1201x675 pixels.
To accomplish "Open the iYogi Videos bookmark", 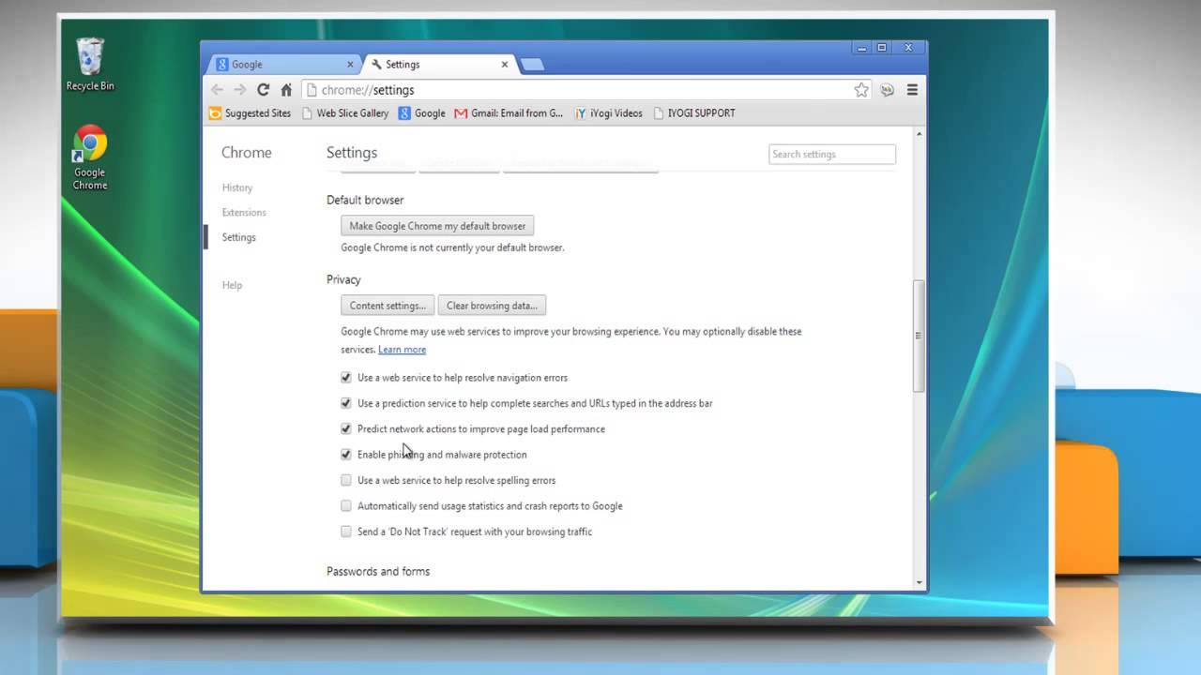I will [x=608, y=113].
